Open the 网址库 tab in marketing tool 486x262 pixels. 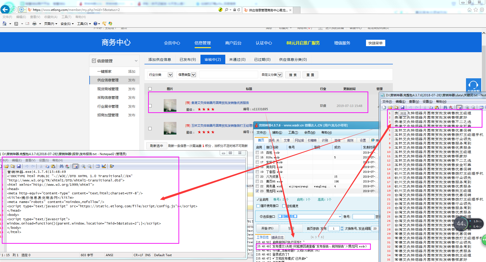pos(299,140)
